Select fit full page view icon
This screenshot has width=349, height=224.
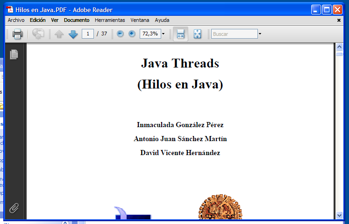click(x=197, y=34)
